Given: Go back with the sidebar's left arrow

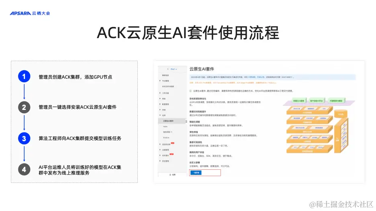Looking at the screenshot, I should [168, 69].
